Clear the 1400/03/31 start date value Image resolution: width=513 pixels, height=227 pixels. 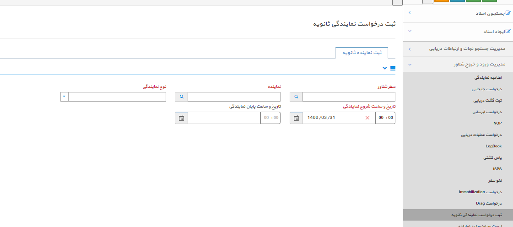pyautogui.click(x=367, y=118)
